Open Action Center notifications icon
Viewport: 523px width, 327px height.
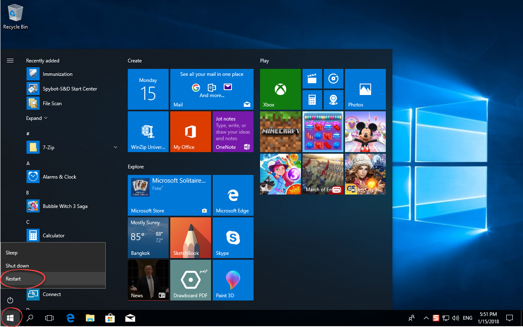click(x=510, y=318)
